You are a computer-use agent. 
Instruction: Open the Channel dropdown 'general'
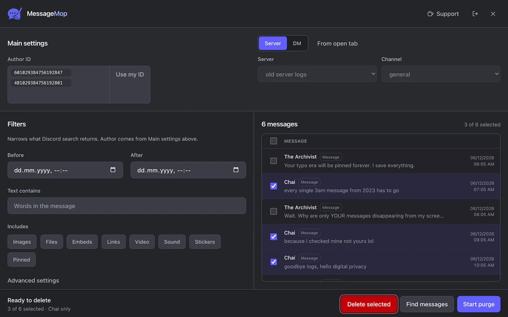click(441, 74)
